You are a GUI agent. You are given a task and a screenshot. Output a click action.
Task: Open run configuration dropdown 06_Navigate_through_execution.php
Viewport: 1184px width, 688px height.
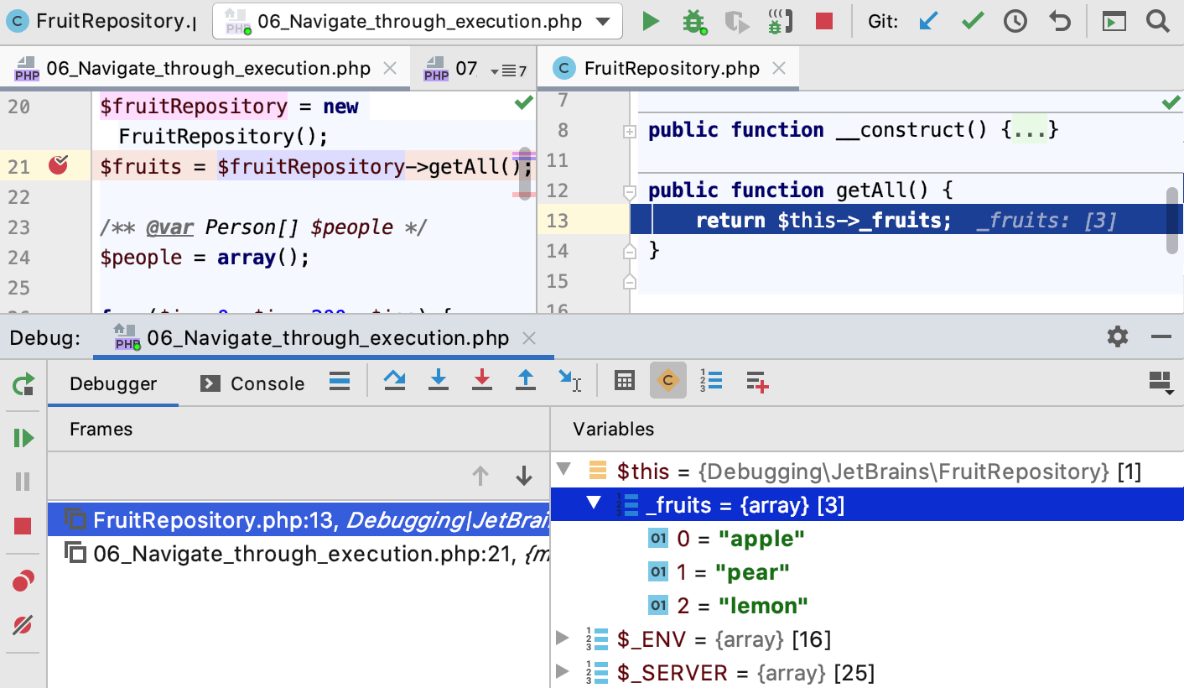(418, 22)
